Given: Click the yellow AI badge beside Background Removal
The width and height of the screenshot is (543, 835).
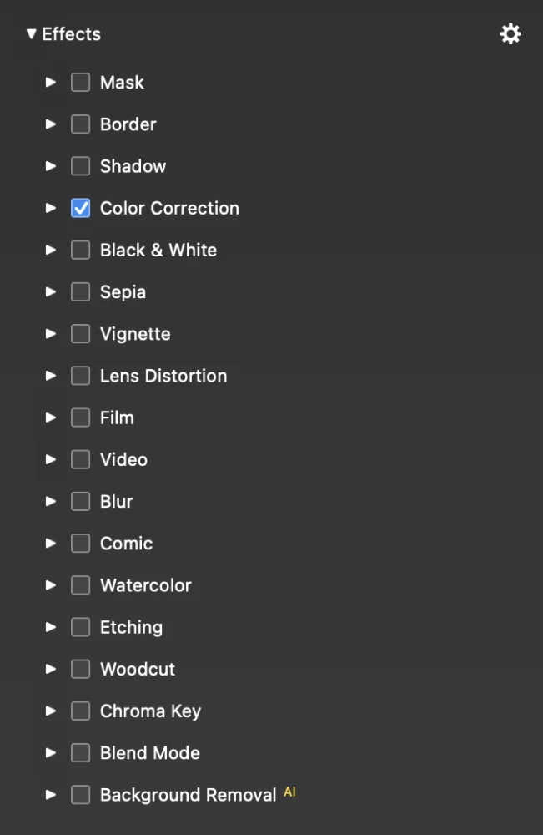Looking at the screenshot, I should (x=289, y=792).
